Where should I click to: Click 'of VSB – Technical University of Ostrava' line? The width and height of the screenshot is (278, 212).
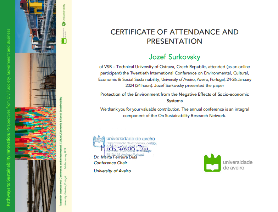coord(174,67)
